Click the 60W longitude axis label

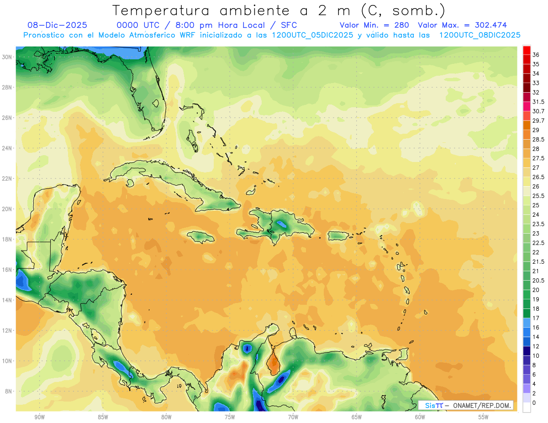420,417
